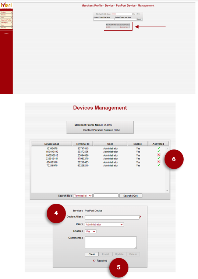Click green checkmark for device 232342444
This screenshot has width=198, height=279.
click(x=159, y=158)
